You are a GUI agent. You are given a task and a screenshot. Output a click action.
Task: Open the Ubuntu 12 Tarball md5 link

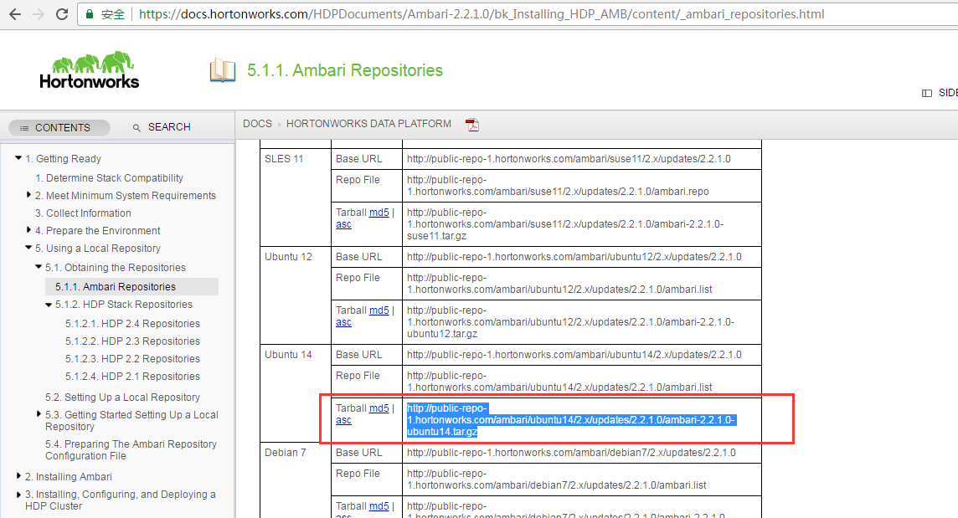379,310
